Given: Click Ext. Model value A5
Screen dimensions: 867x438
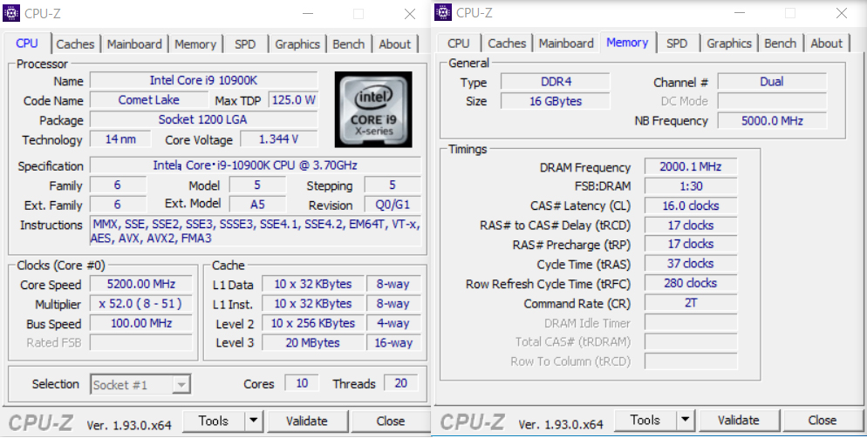Looking at the screenshot, I should 257,205.
